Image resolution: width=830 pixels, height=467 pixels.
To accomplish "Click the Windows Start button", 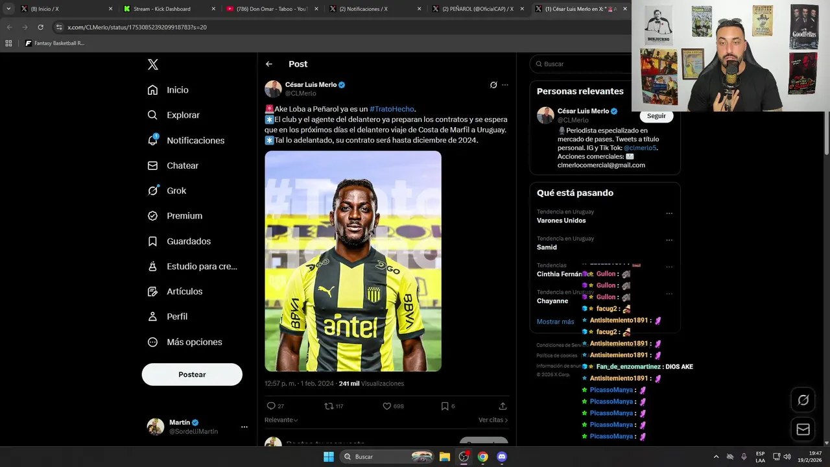I will [x=329, y=457].
